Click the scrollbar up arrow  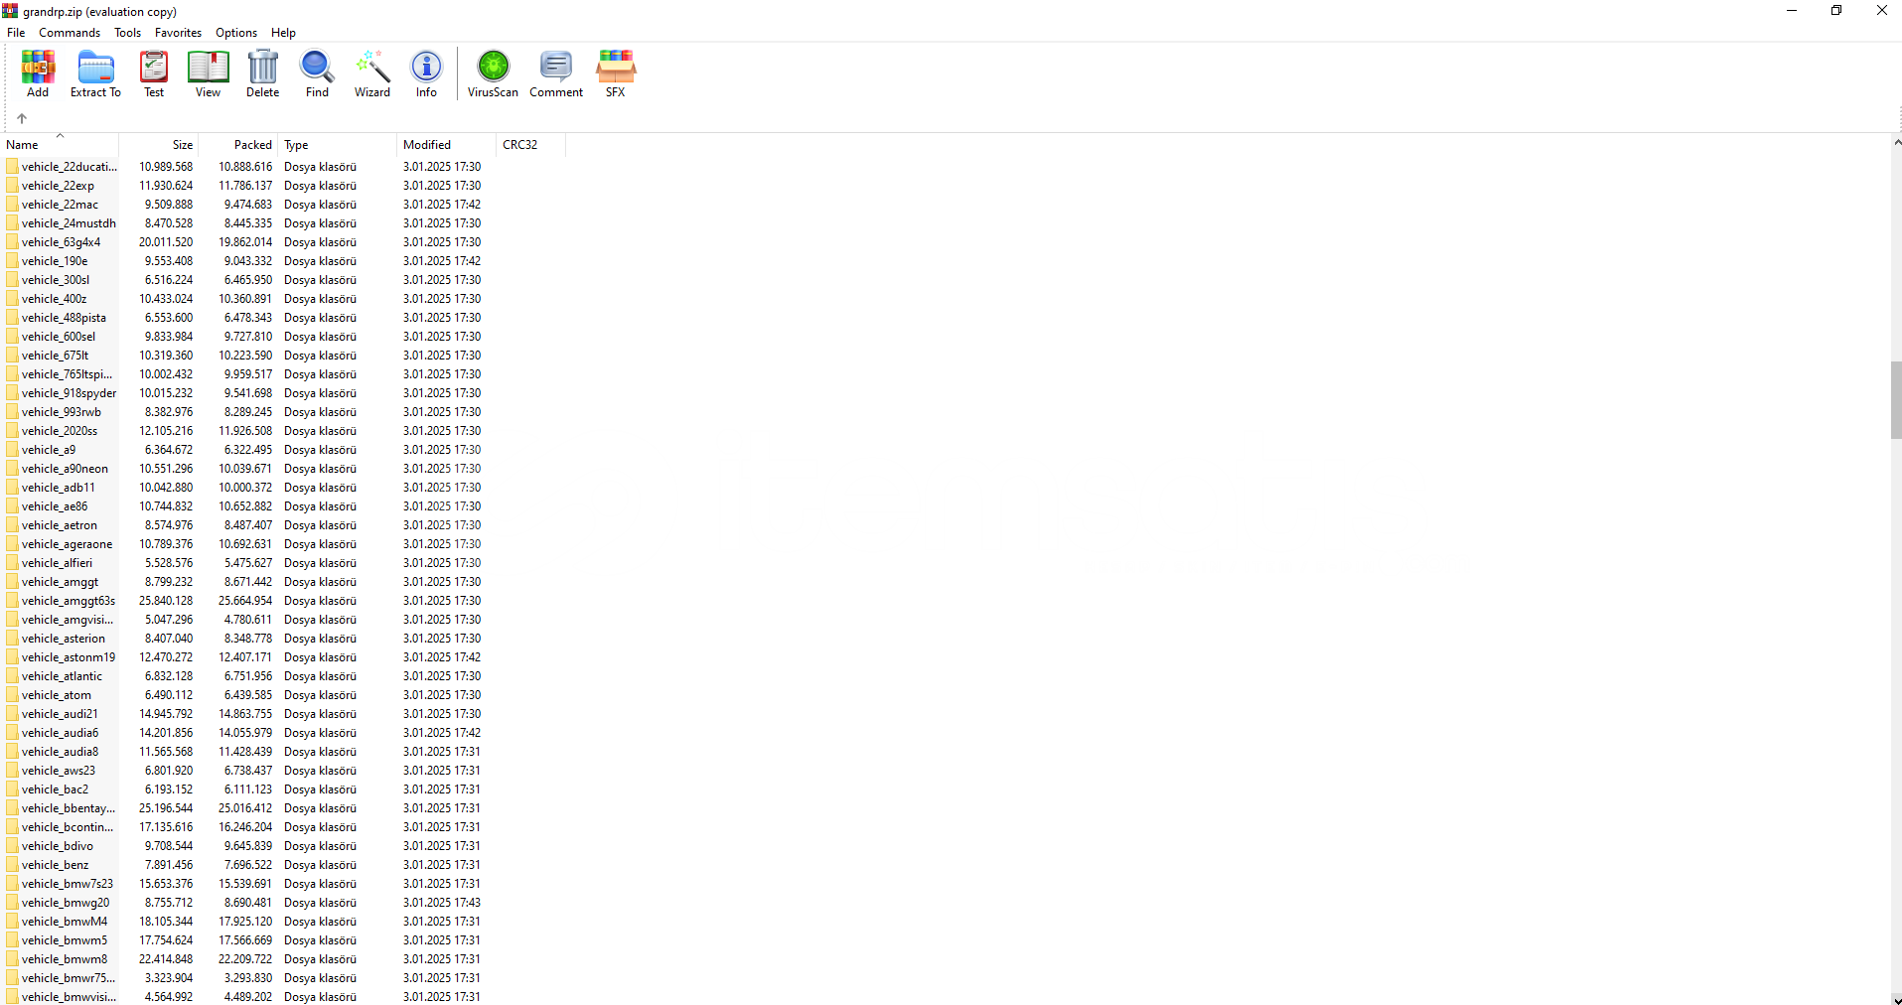pos(1896,143)
